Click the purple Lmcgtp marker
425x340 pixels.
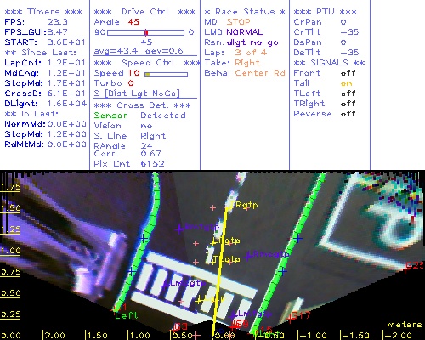click(184, 283)
